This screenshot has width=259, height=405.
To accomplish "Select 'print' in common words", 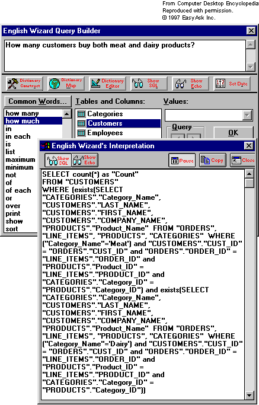I will 13,213.
